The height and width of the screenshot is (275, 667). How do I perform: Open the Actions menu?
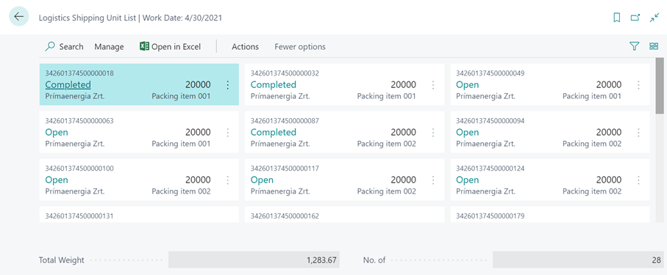point(245,47)
